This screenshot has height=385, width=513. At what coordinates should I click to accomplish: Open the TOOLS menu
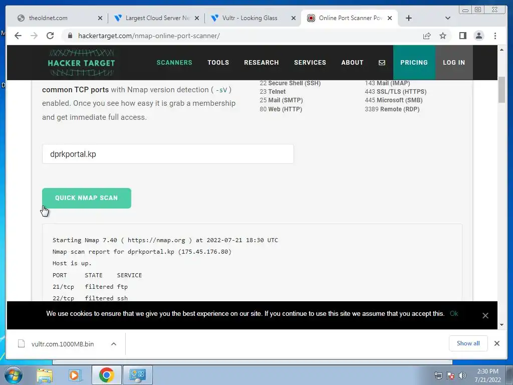pyautogui.click(x=218, y=63)
